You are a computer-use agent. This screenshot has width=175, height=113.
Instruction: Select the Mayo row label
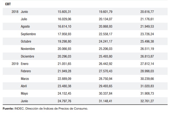(24, 93)
